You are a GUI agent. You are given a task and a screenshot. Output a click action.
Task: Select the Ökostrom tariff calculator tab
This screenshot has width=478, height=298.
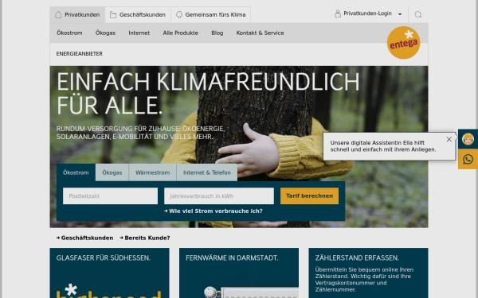pyautogui.click(x=76, y=172)
